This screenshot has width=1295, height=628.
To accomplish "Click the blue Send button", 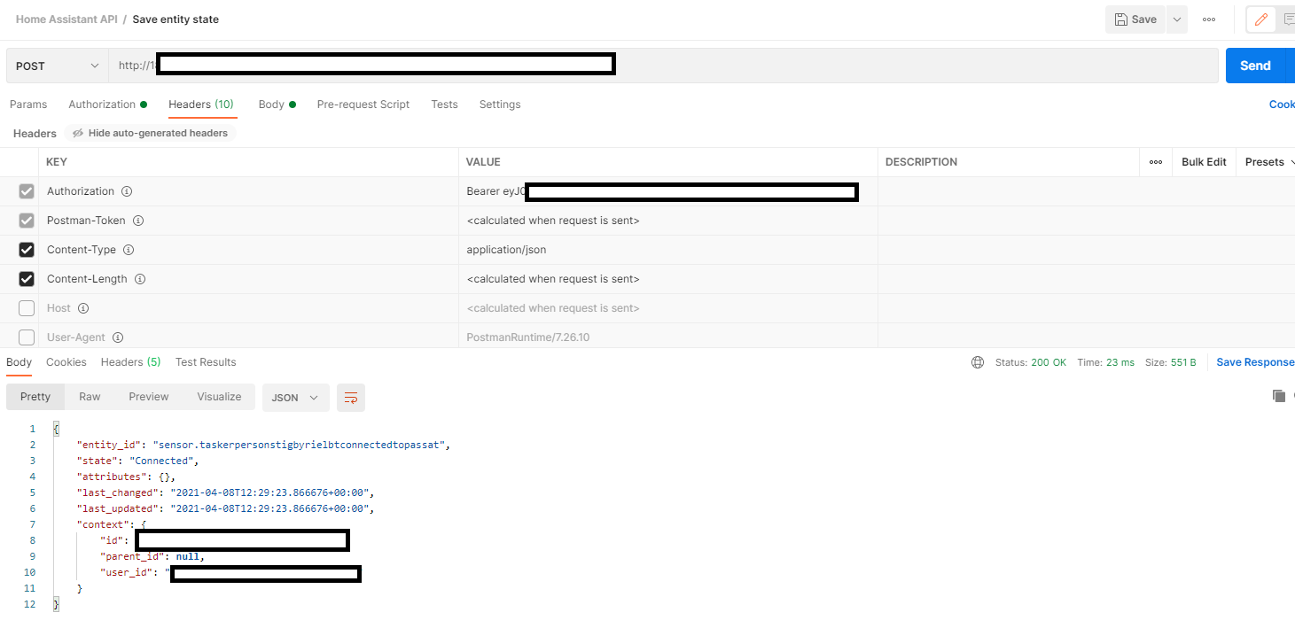I will pyautogui.click(x=1255, y=66).
